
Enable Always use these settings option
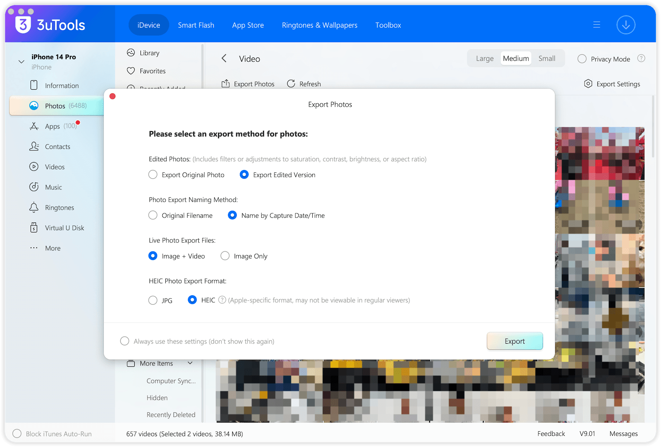pyautogui.click(x=125, y=341)
